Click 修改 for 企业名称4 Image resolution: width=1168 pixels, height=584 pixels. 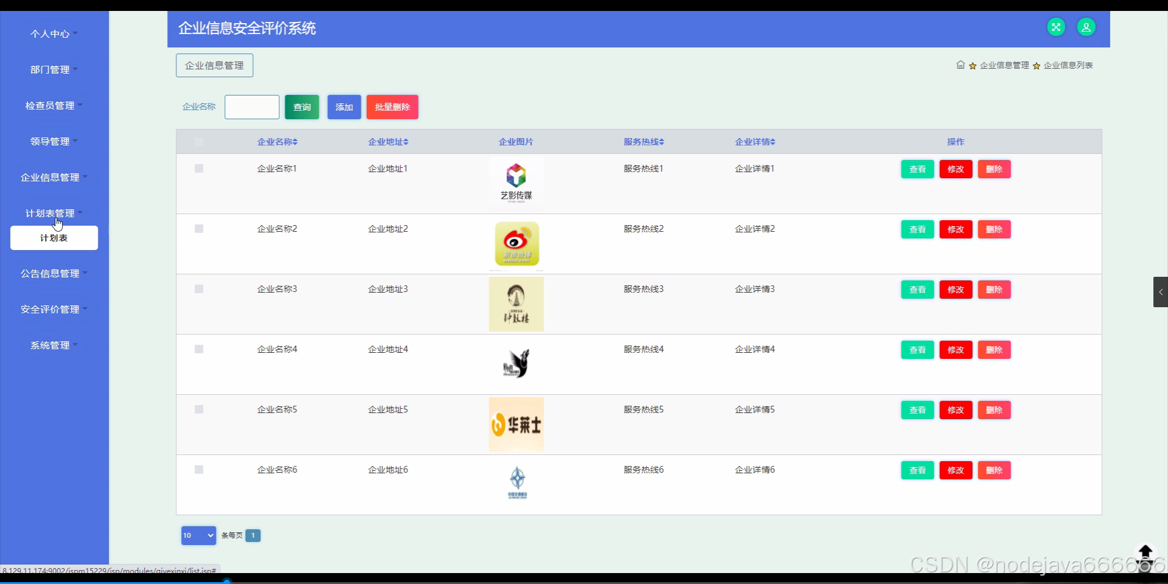coord(956,350)
